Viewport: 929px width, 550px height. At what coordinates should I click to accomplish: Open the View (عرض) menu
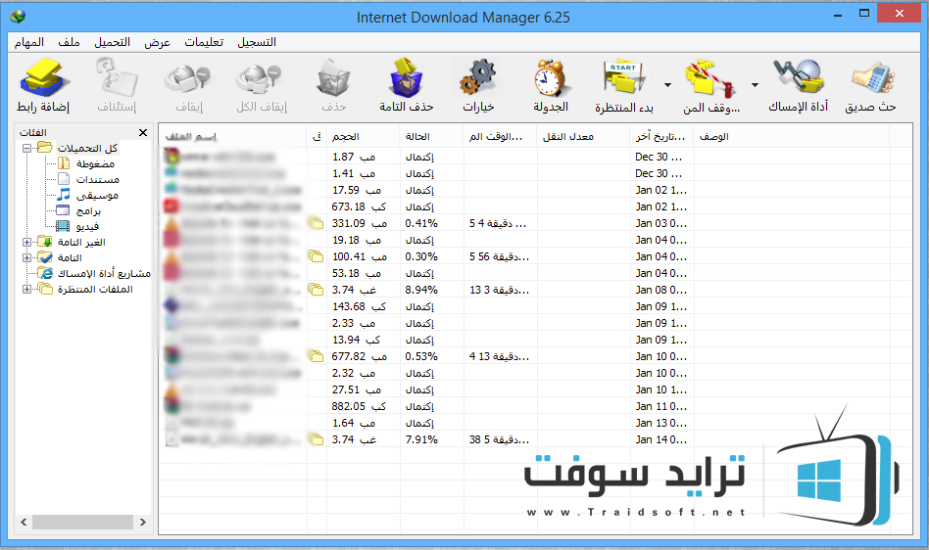tap(157, 42)
